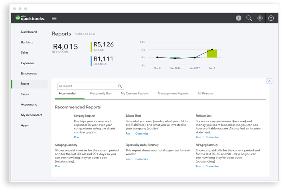Click the green Feb 1 chart bar

[212, 53]
